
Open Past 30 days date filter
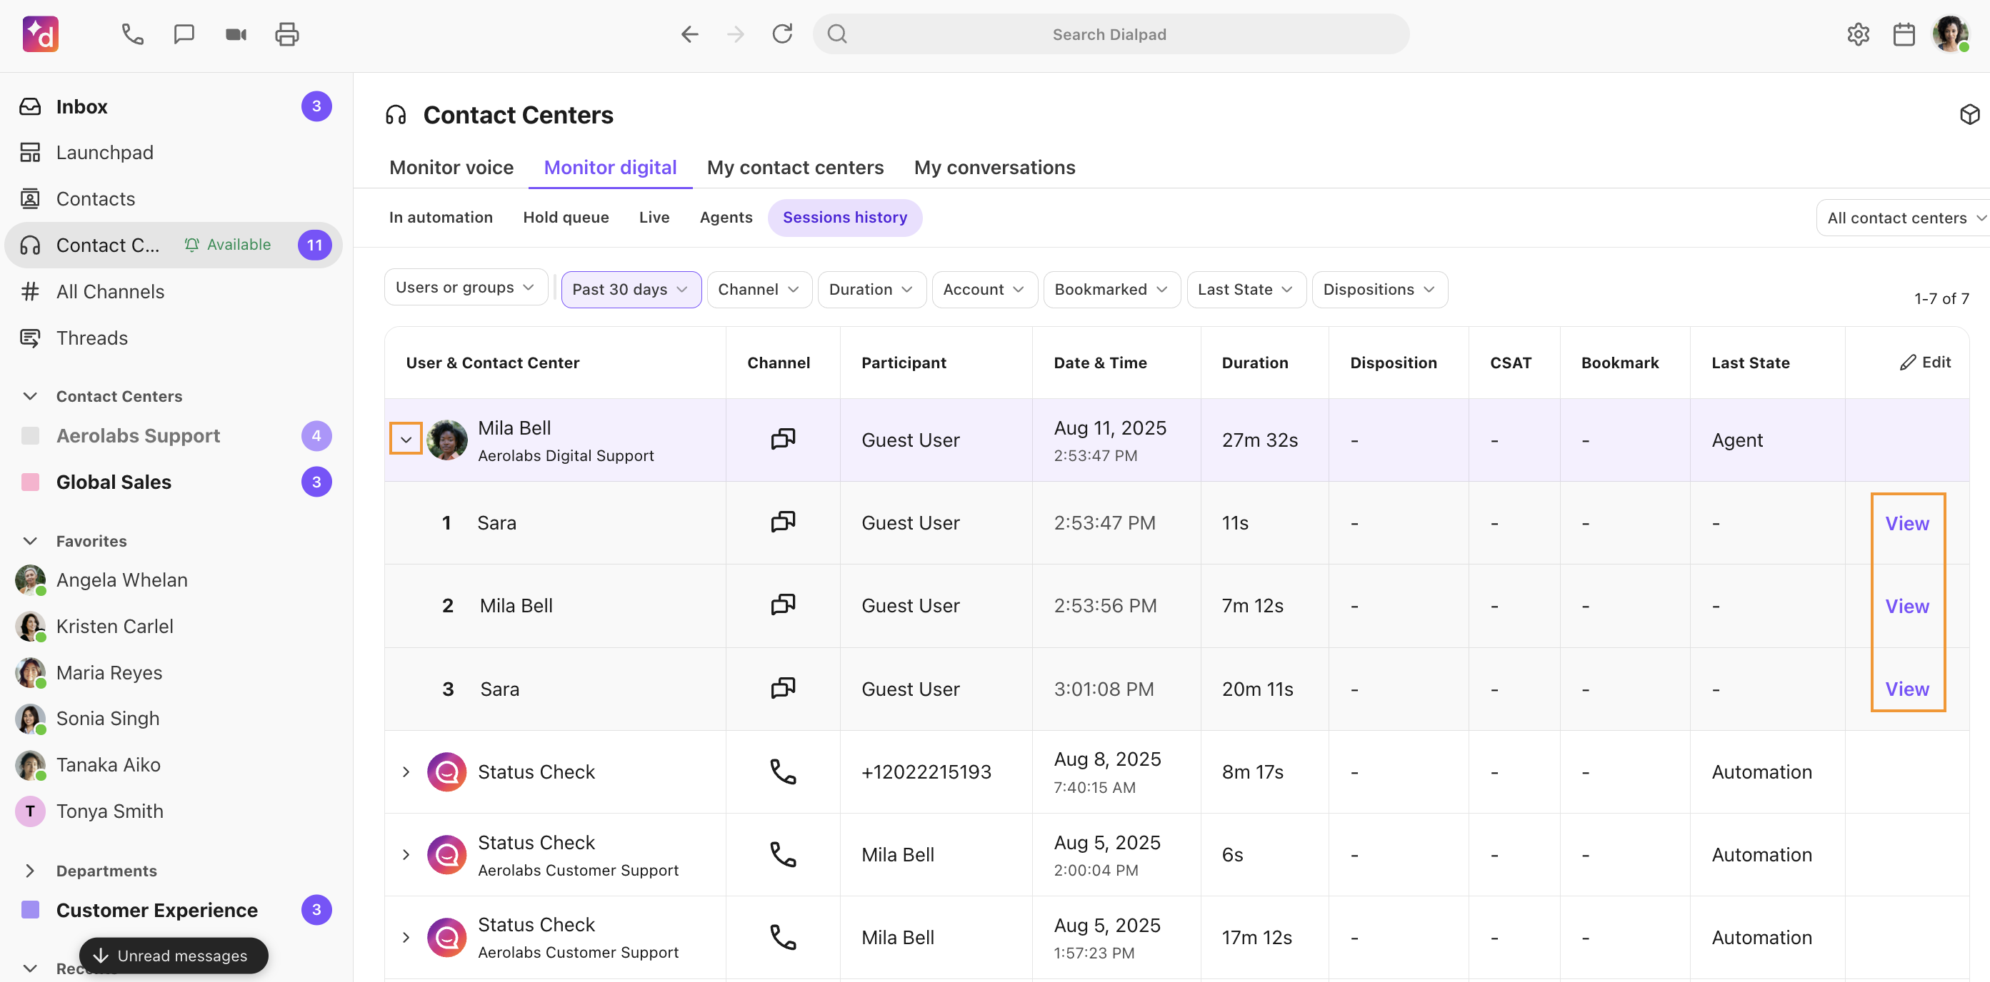click(x=631, y=290)
